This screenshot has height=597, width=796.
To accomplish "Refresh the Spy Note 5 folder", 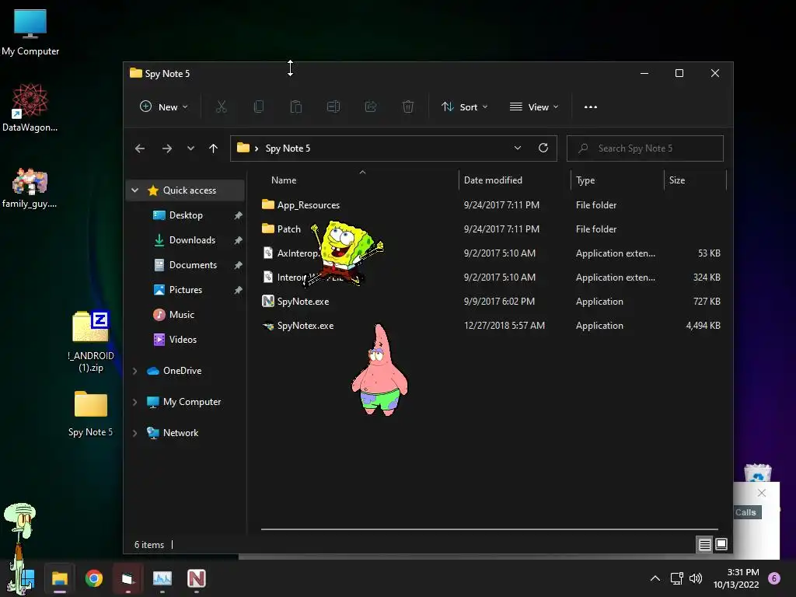I will coord(543,148).
